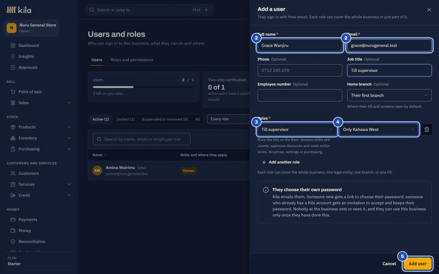Click the Add user button
This screenshot has width=439, height=274.
coord(417,264)
